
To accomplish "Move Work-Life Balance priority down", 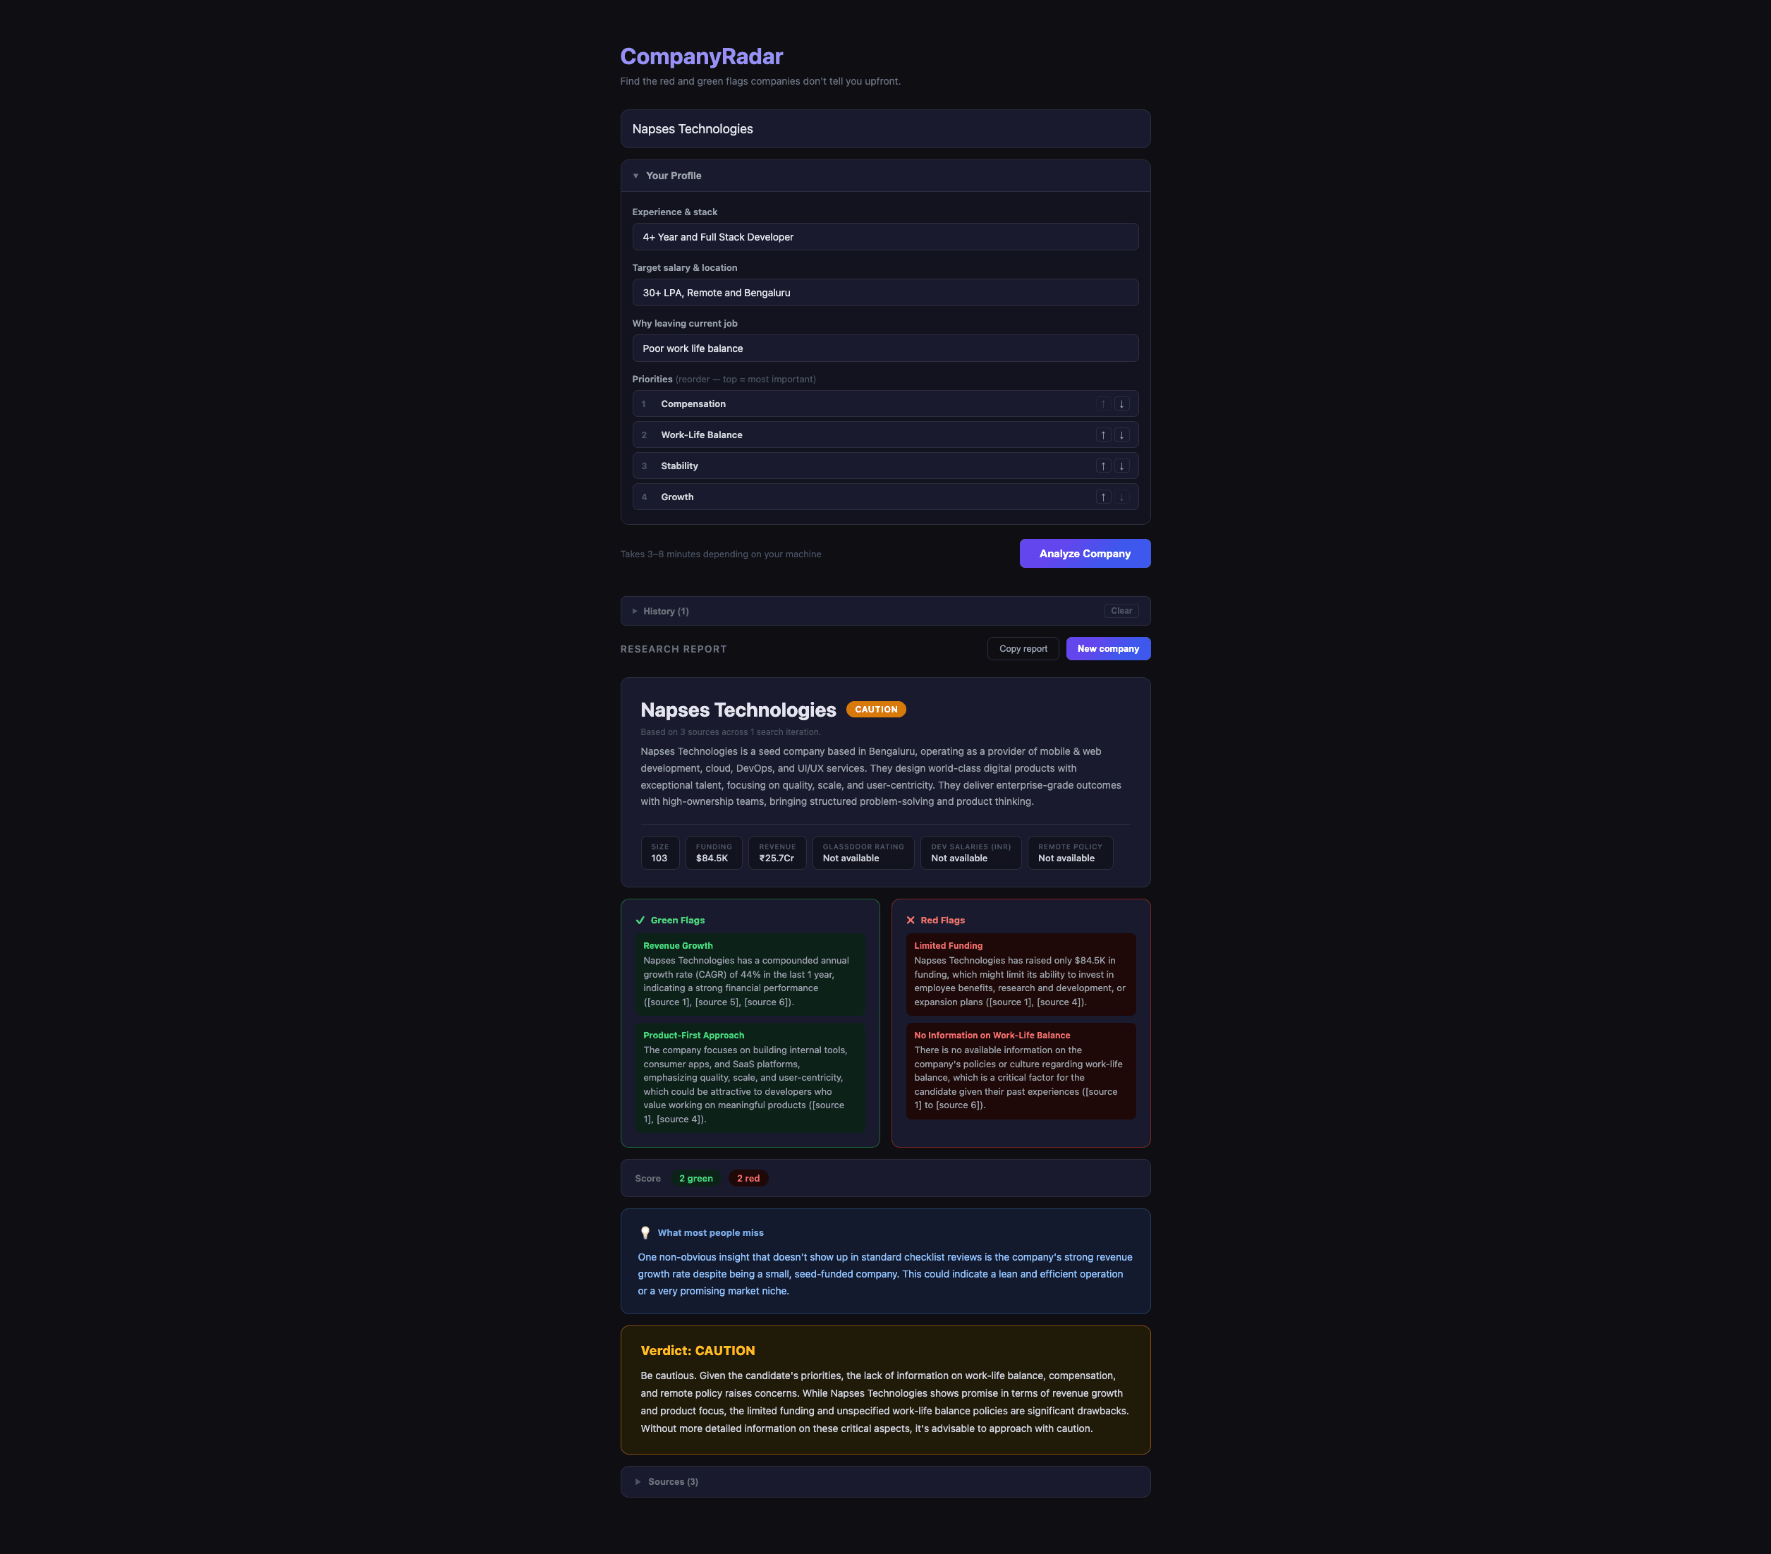I will (1121, 435).
